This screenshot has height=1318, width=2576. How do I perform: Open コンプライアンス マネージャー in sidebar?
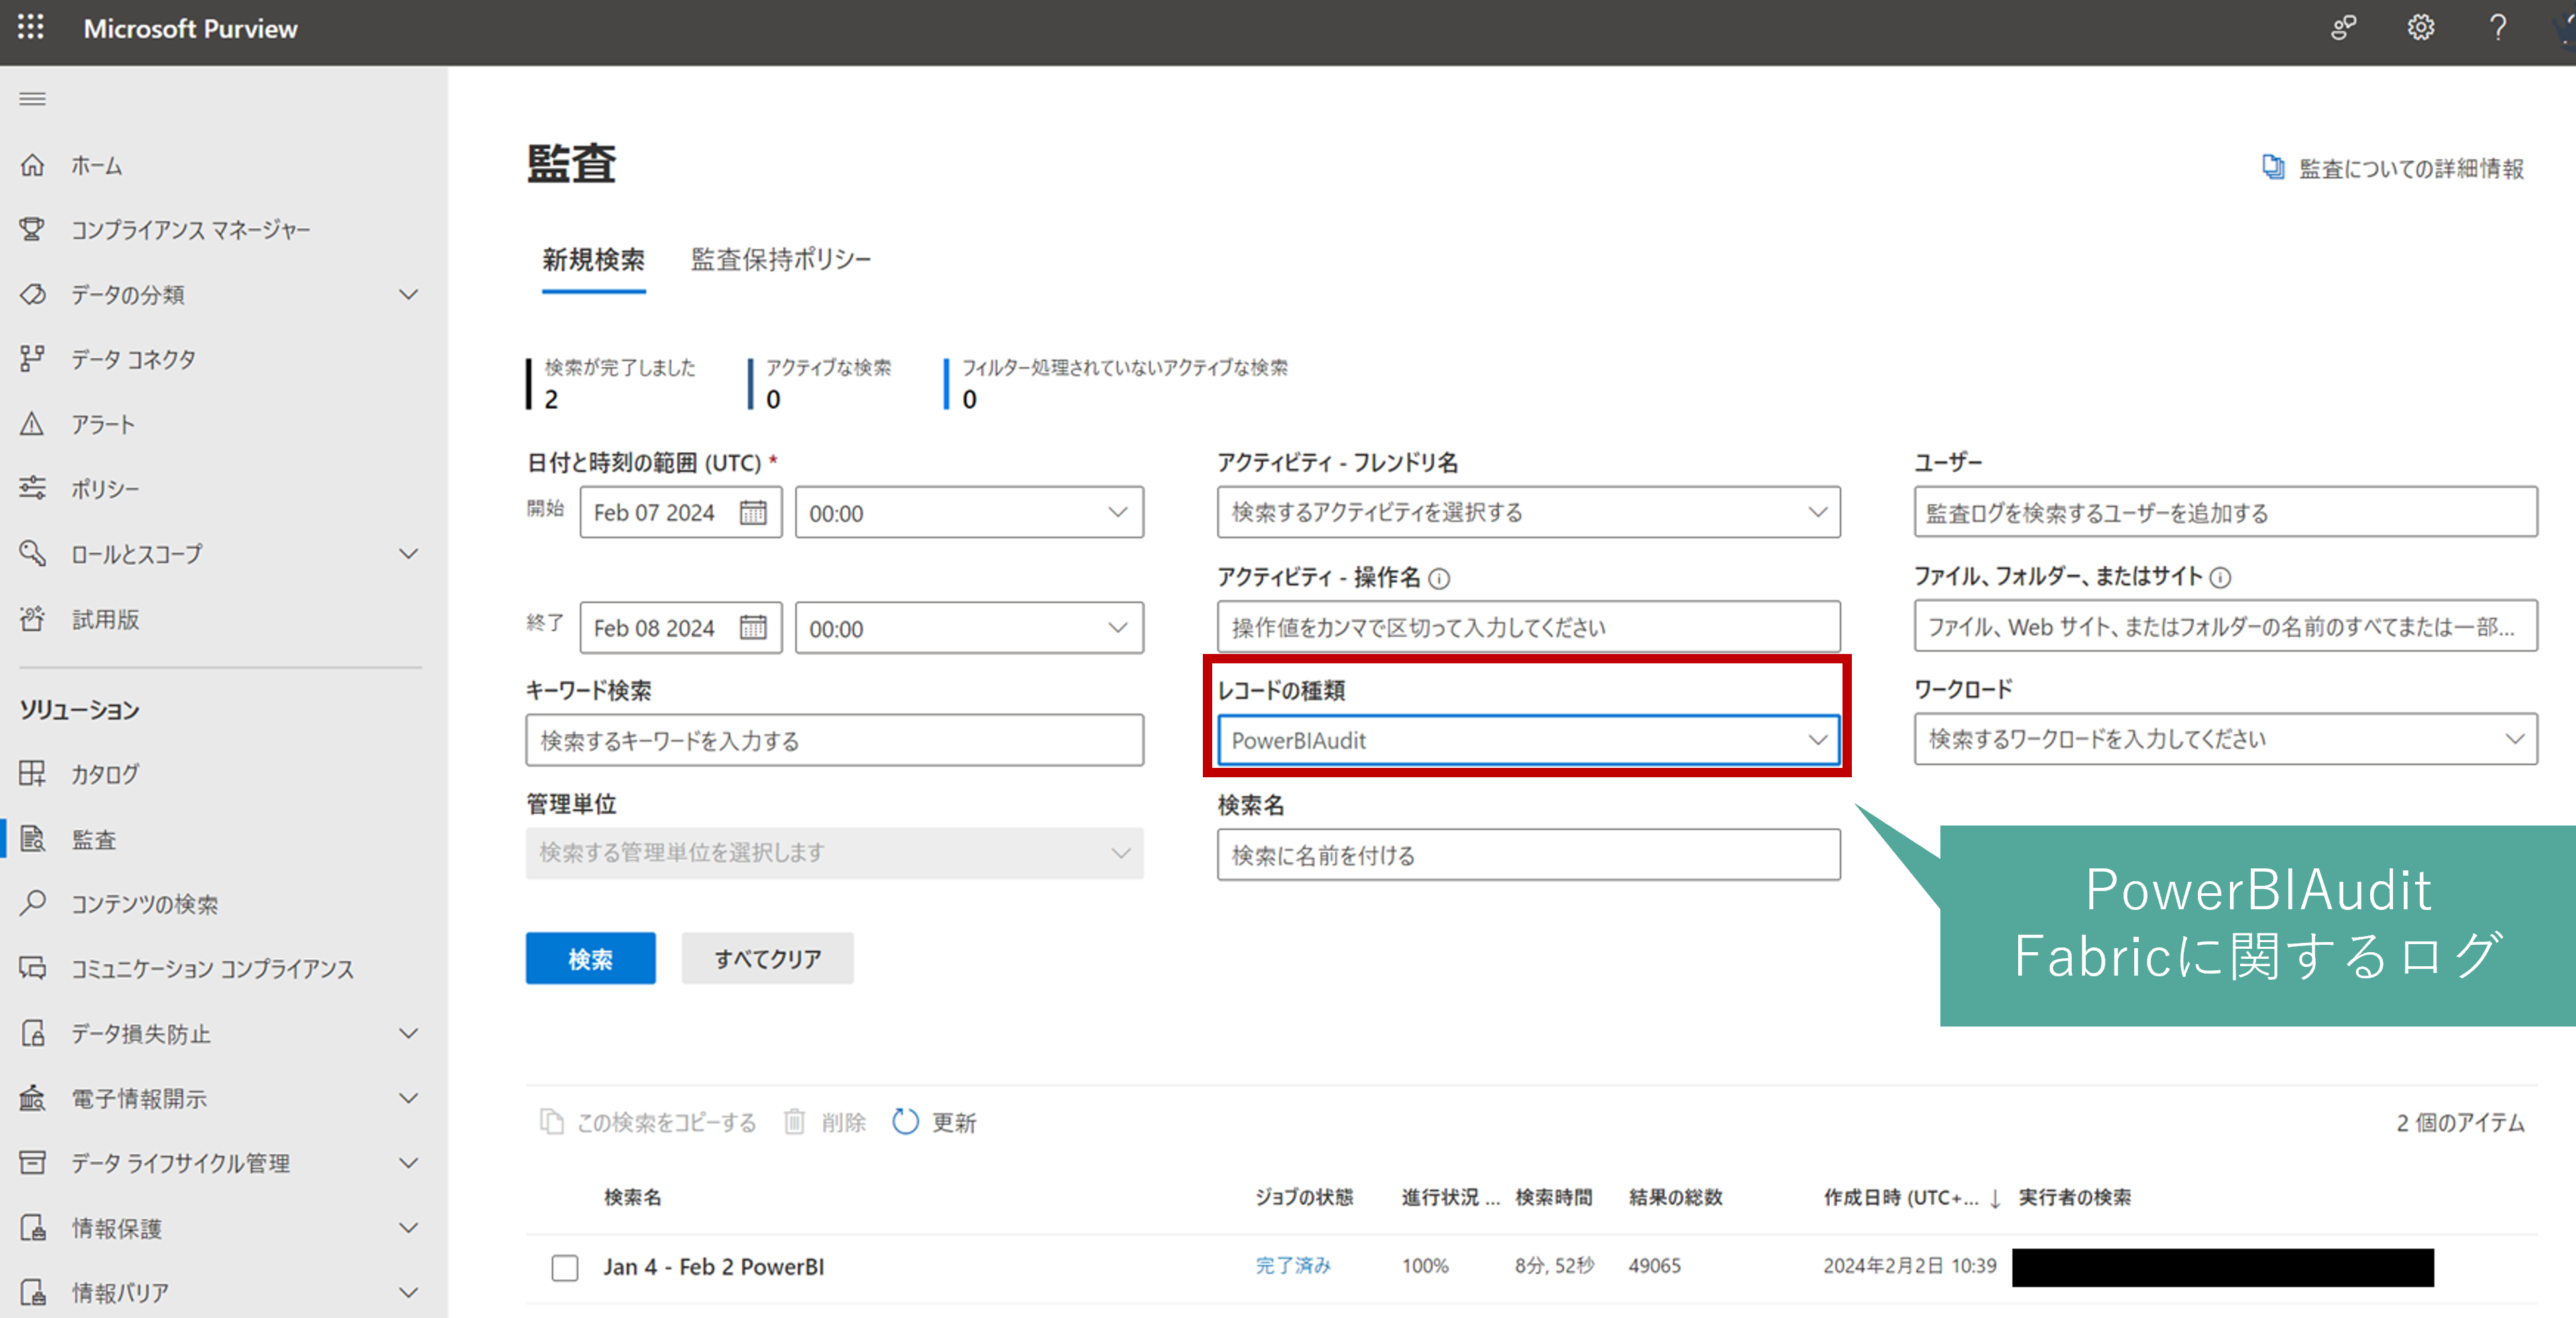point(190,230)
